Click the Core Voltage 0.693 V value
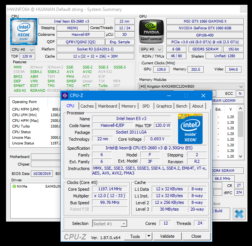The height and width of the screenshot is (246, 252). click(157, 139)
